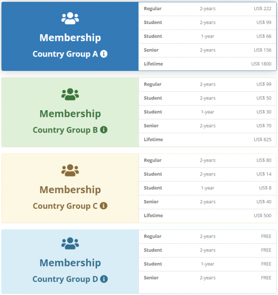Image resolution: width=278 pixels, height=295 pixels.
Task: Choose Group D Regular 2-years FREE row
Action: tap(208, 237)
